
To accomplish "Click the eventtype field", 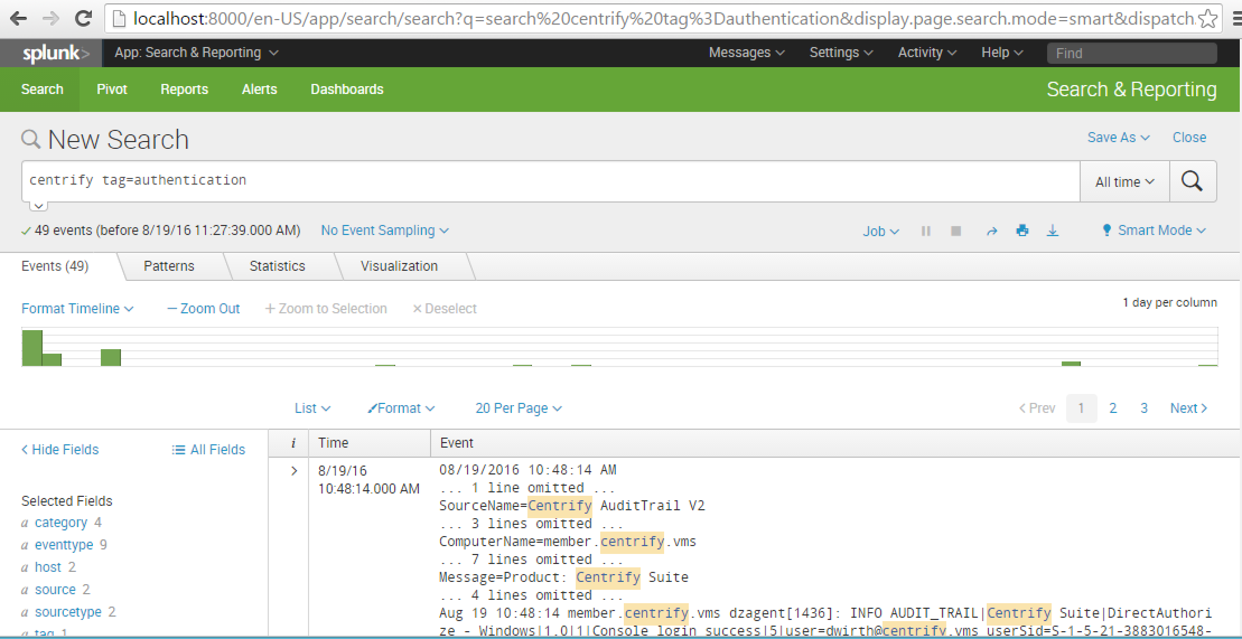I will tap(64, 545).
